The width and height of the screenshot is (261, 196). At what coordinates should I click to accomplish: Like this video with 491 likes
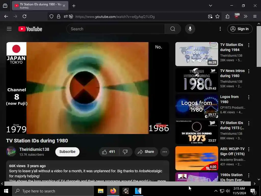coord(109,152)
